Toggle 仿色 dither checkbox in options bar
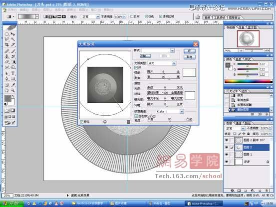276x207 pixels. [x=146, y=16]
